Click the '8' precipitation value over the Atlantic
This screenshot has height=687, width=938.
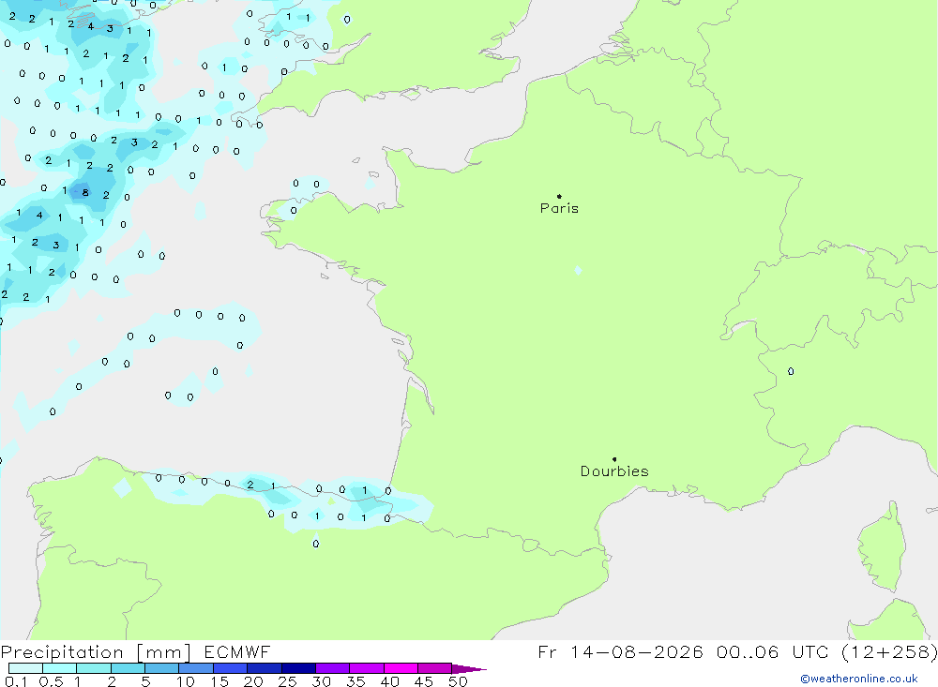point(85,192)
